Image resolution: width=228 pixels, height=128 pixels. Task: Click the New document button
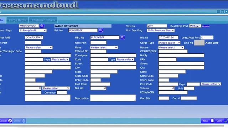click(208, 121)
